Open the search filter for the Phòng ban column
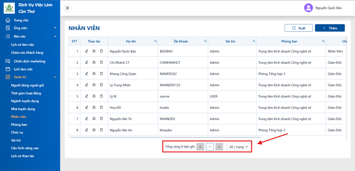Screen dimensions: 355x171 [323, 41]
